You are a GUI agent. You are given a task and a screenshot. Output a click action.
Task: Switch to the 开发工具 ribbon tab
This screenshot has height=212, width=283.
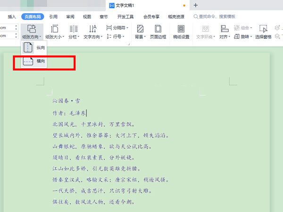125,17
